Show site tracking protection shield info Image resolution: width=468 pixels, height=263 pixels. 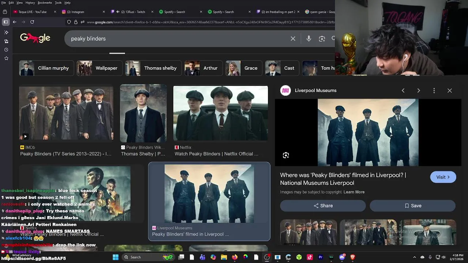click(x=69, y=22)
